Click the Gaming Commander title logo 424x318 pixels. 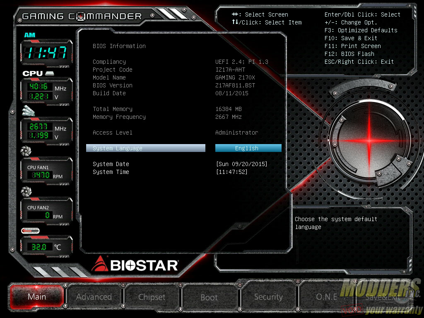pyautogui.click(x=82, y=16)
